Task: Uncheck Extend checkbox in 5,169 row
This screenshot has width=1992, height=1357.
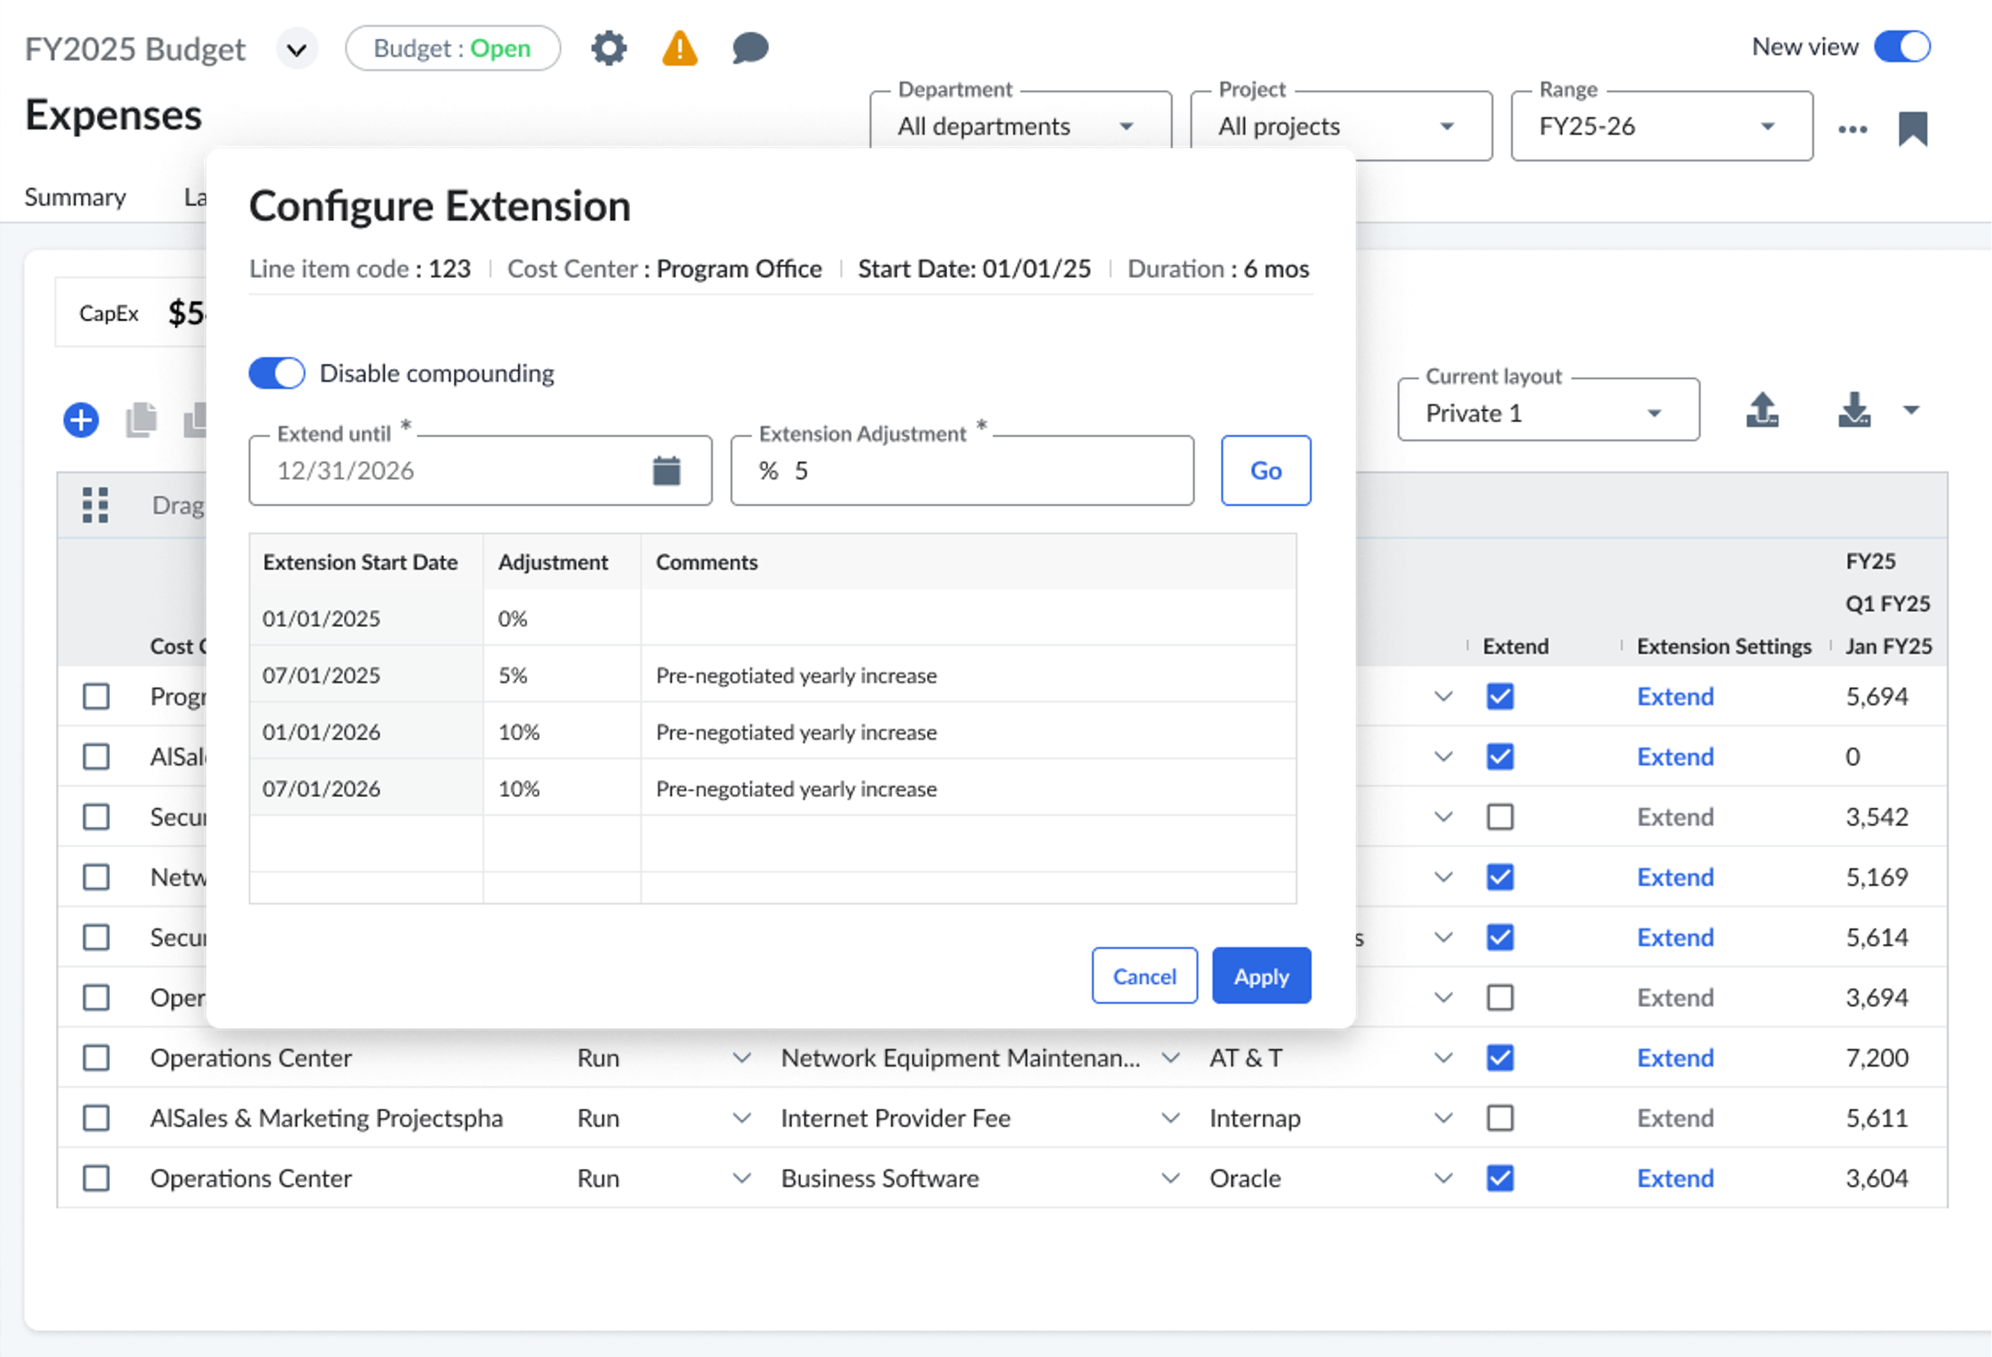Action: click(1500, 877)
